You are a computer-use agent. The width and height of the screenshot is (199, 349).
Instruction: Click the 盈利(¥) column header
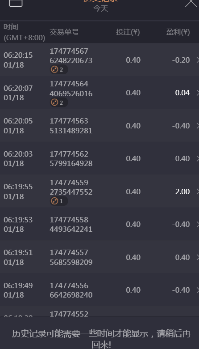178,32
